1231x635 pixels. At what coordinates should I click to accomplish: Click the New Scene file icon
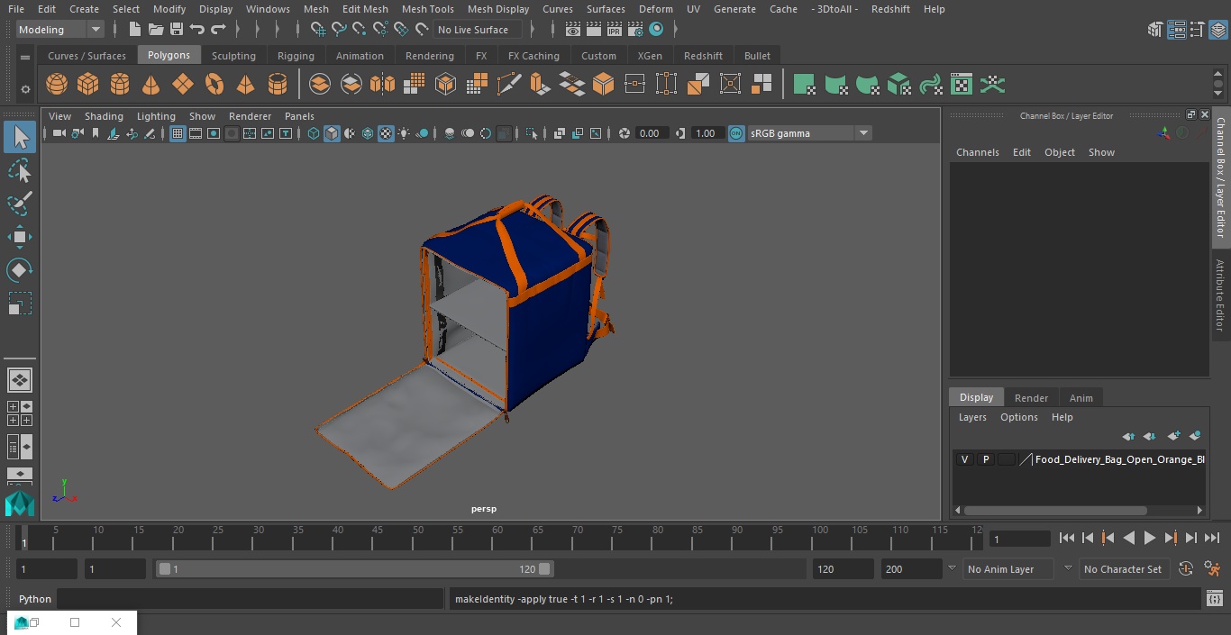[x=135, y=30]
